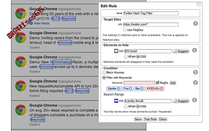Open #keynote hashtag in forms filling tweet
Screen dimensions: 209x131
[82, 91]
